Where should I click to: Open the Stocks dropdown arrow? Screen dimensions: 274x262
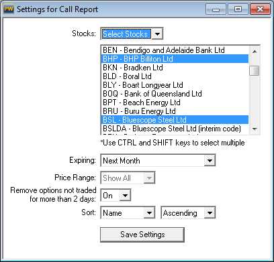point(157,34)
